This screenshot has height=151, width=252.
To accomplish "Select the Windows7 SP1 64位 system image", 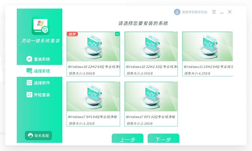I will click(x=93, y=104).
